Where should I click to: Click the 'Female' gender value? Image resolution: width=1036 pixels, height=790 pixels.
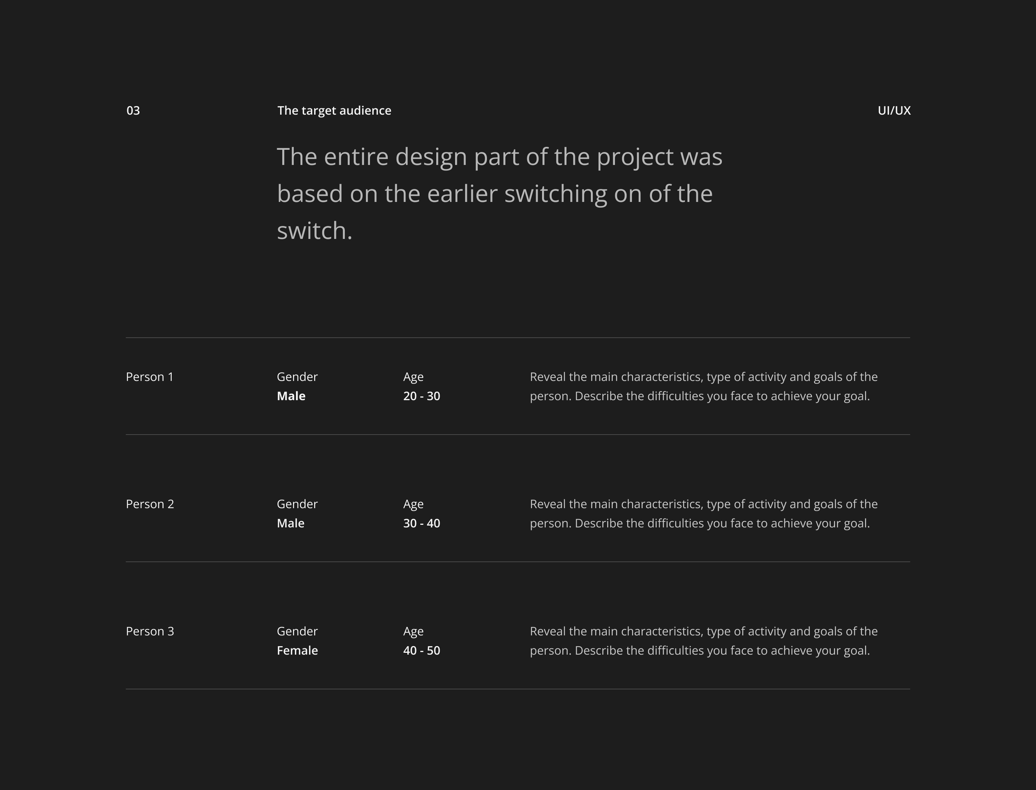tap(297, 650)
